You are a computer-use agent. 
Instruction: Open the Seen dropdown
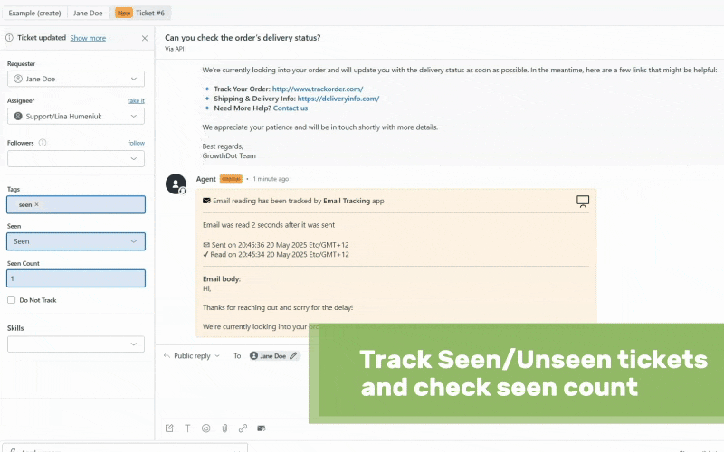click(x=76, y=241)
